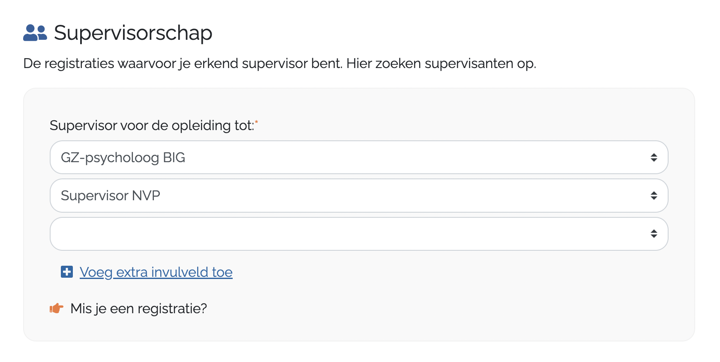720x362 pixels.
Task: Open the GZ-psycholoog BIG dropdown
Action: [x=358, y=157]
